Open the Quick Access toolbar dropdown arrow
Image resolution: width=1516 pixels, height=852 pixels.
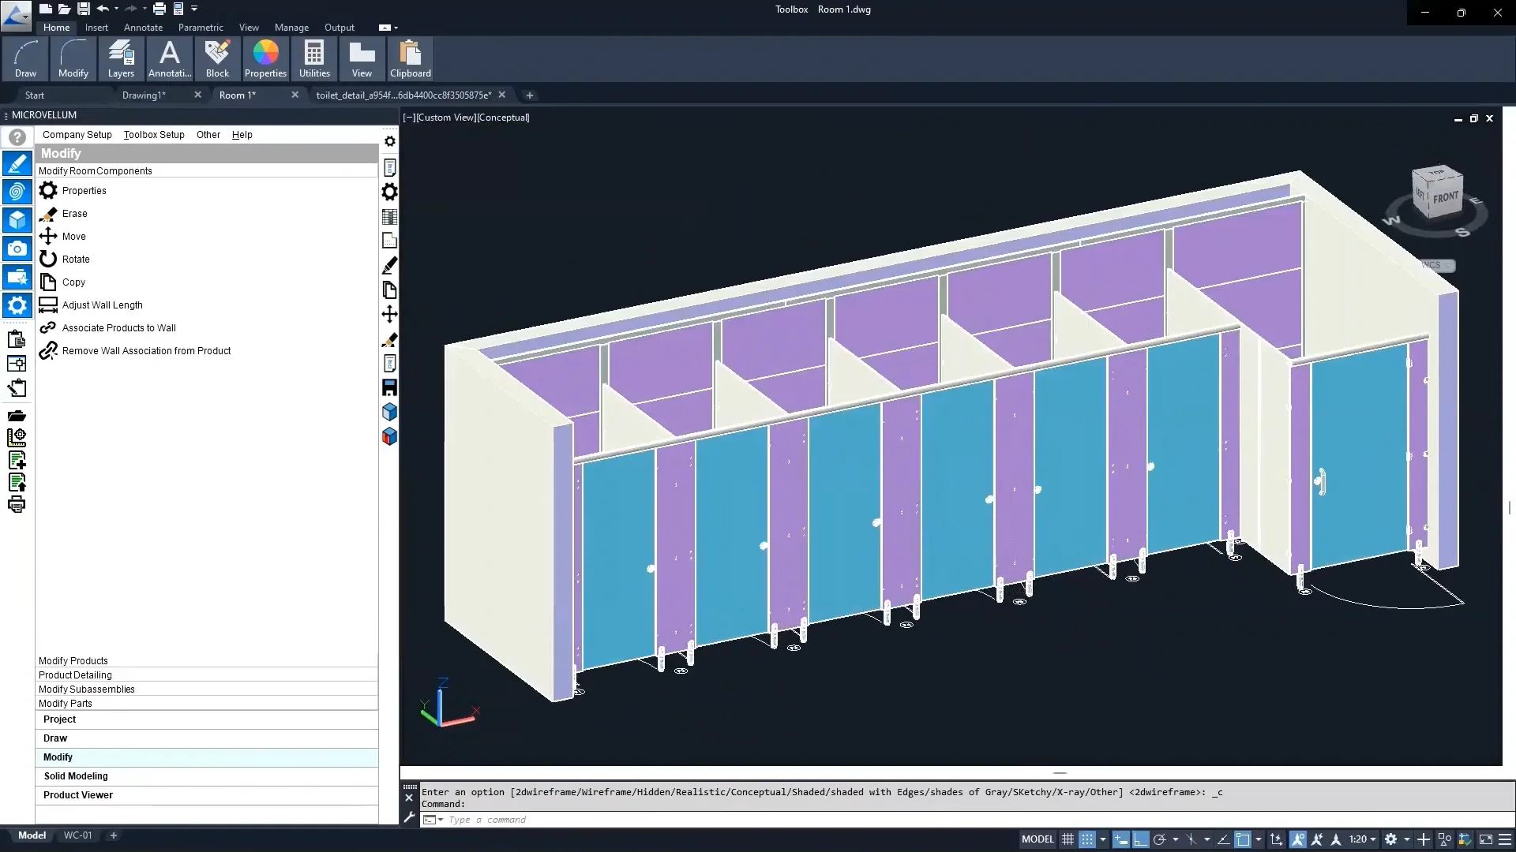point(195,9)
